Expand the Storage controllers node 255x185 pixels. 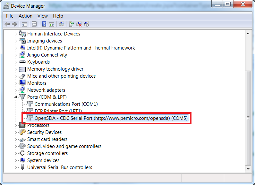click(16, 153)
